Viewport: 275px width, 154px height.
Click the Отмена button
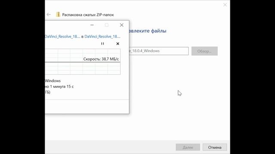click(x=215, y=147)
